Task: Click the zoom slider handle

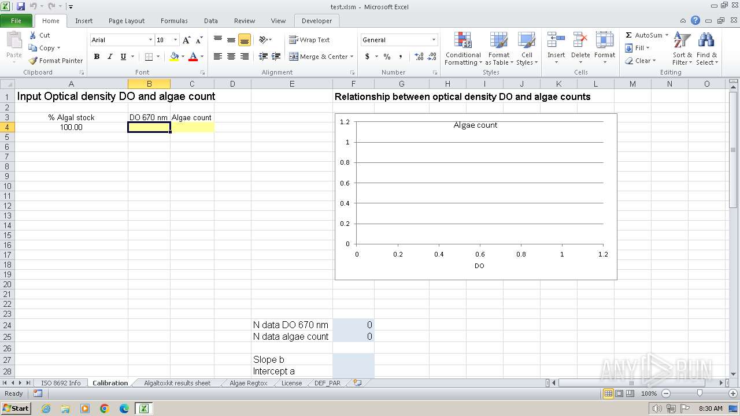Action: (700, 393)
